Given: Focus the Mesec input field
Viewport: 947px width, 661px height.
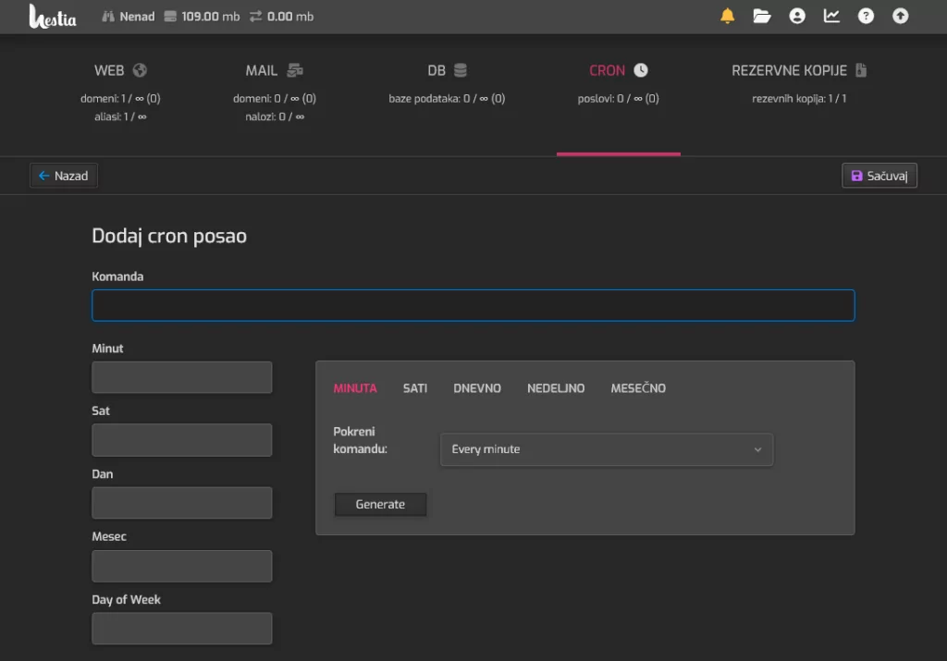Looking at the screenshot, I should (x=182, y=566).
